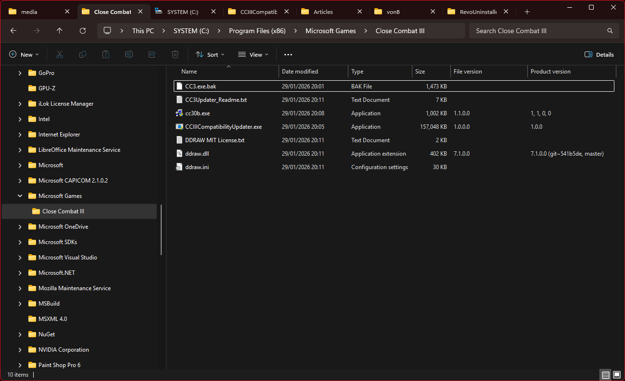Open the View dropdown menu

[x=254, y=55]
